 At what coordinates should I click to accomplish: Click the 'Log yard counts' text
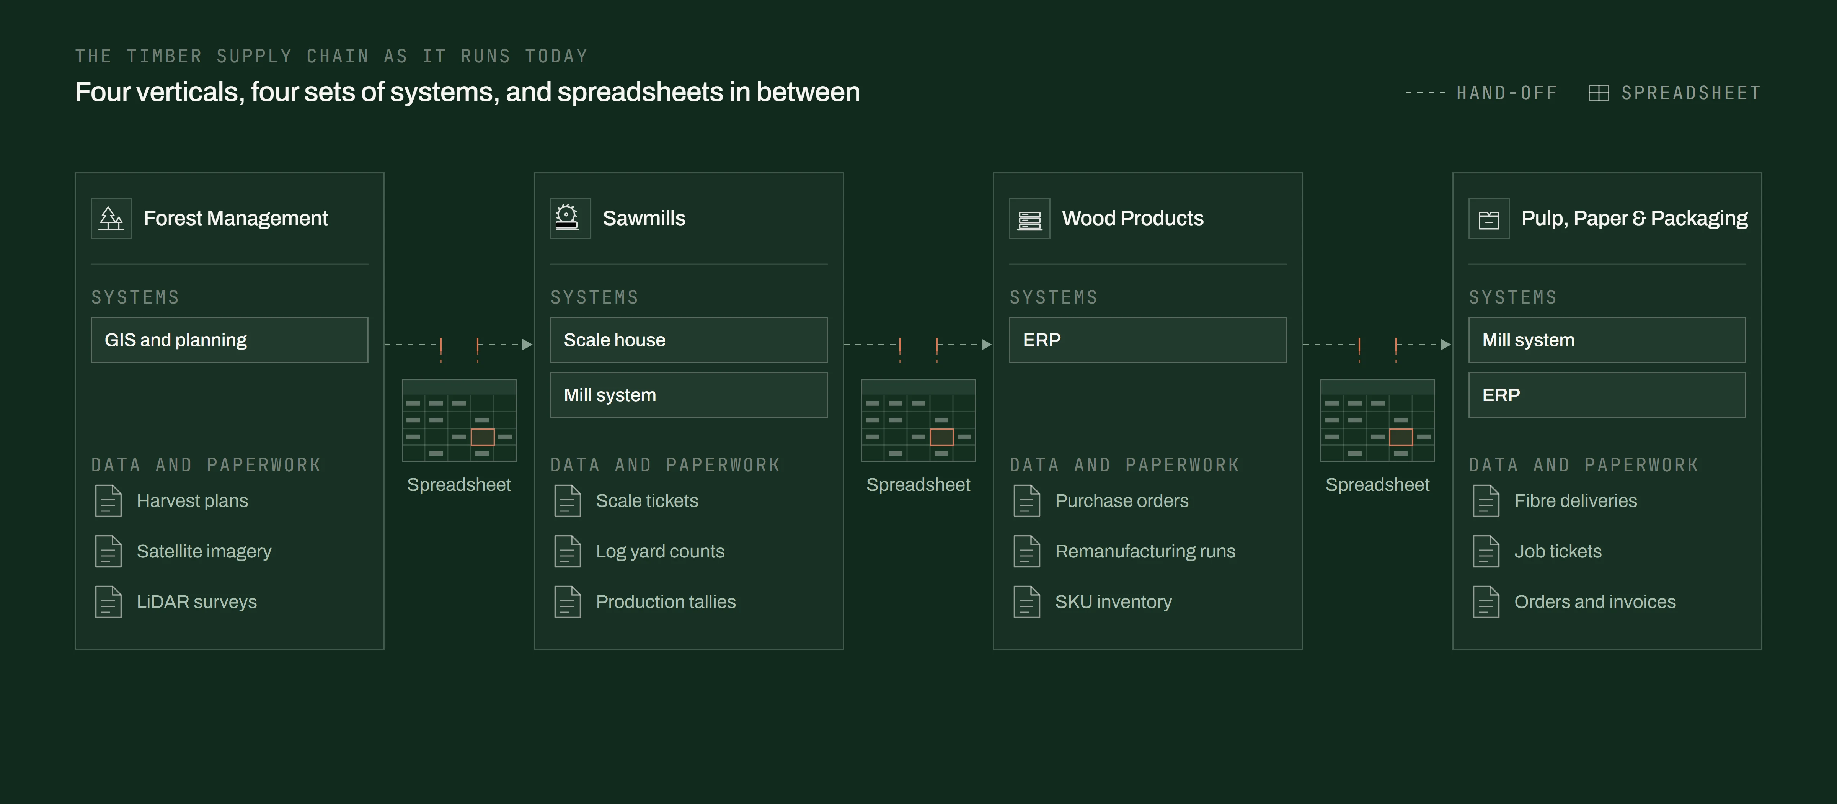(660, 551)
